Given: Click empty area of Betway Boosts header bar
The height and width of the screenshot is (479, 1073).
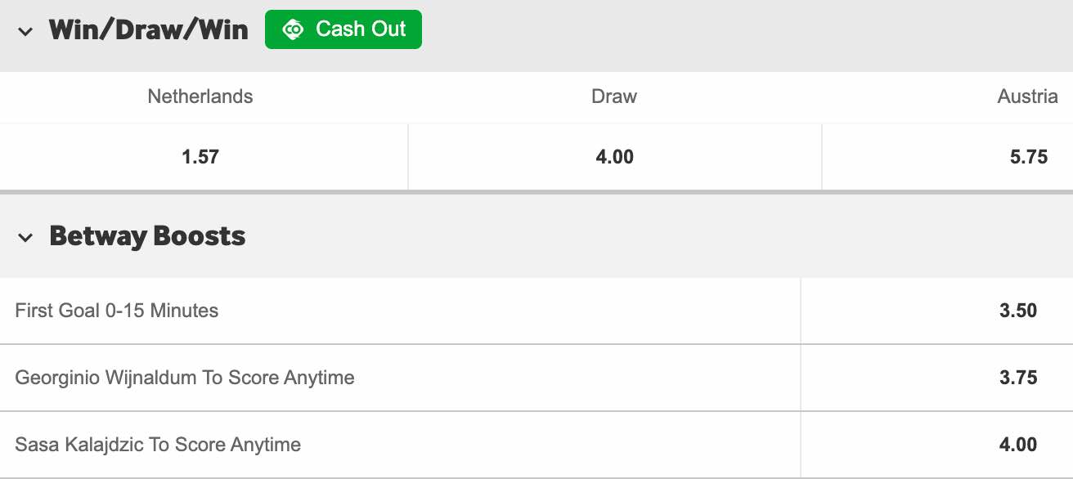Looking at the screenshot, I should 654,236.
